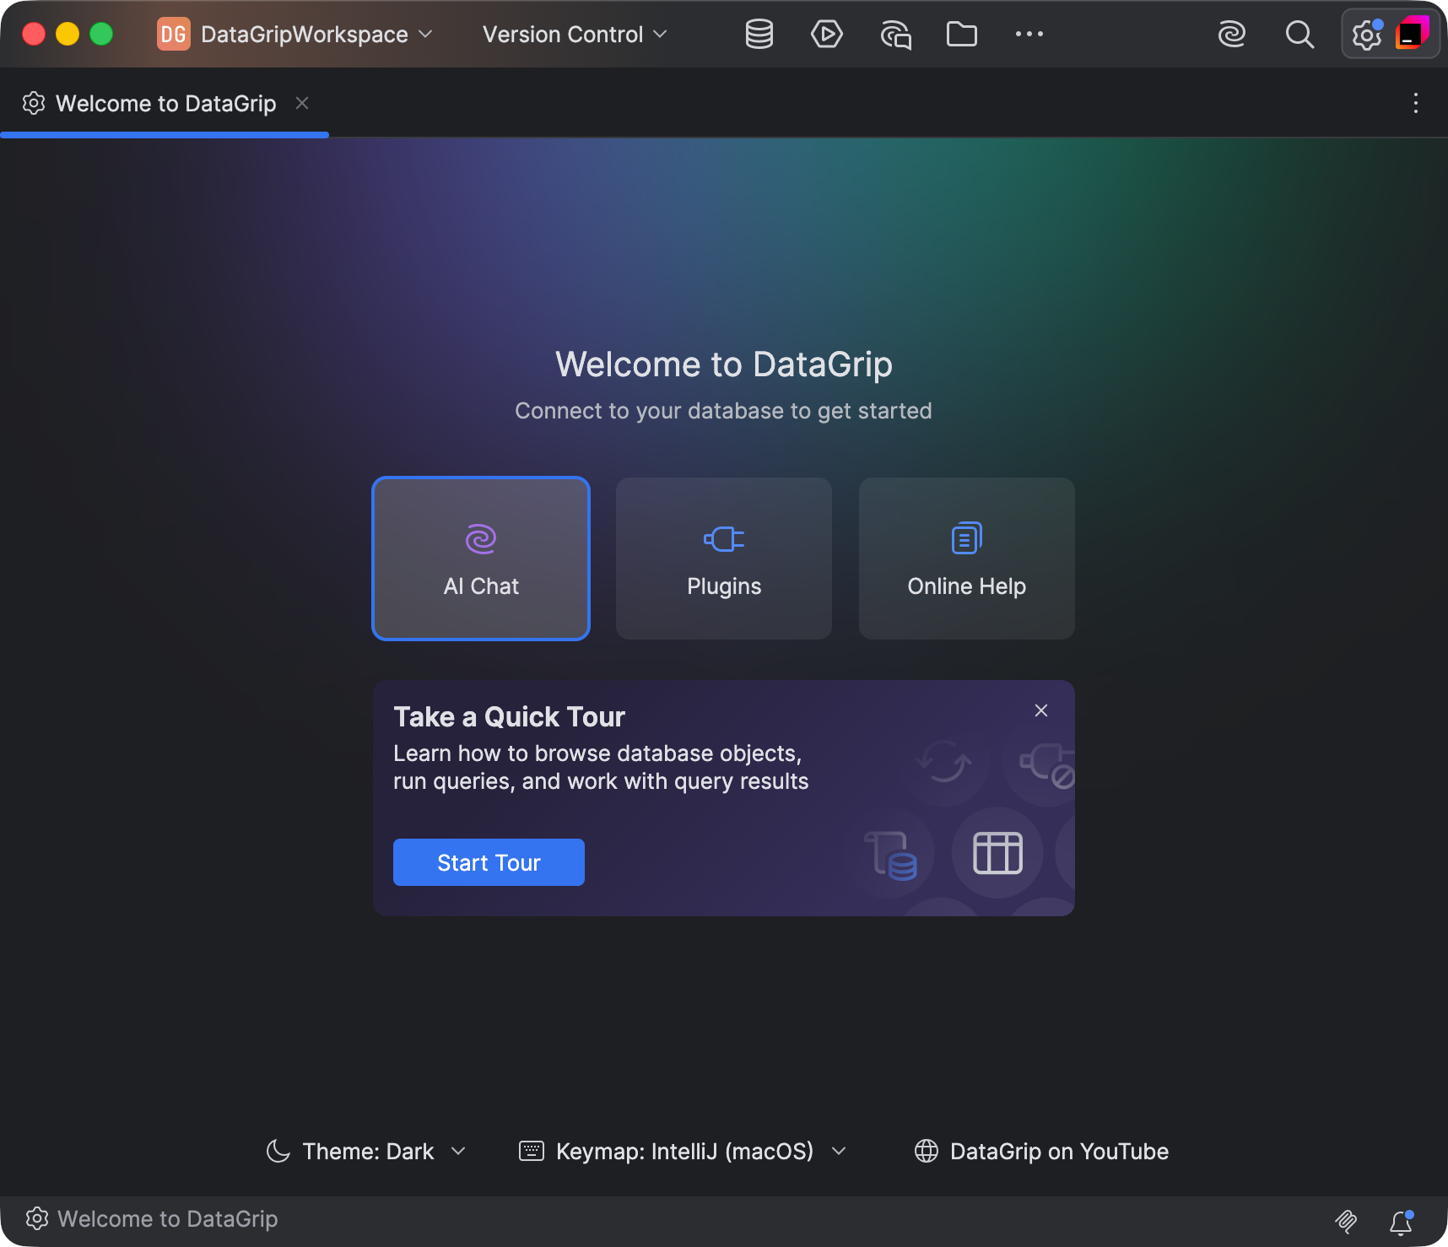Open the Plugins card
This screenshot has width=1448, height=1247.
tap(724, 559)
